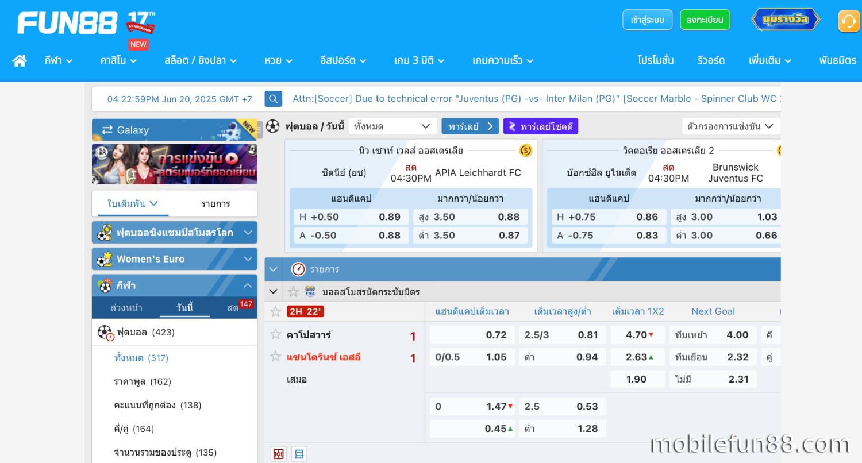Click the ลงทะเบียน register button
This screenshot has height=463, width=862.
705,20
